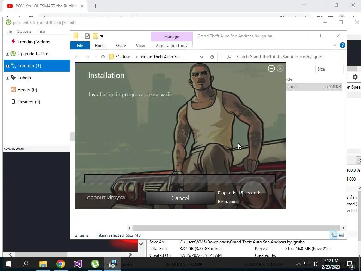Select Feeds (0) in sidebar
The width and height of the screenshot is (361, 271).
coord(24,90)
